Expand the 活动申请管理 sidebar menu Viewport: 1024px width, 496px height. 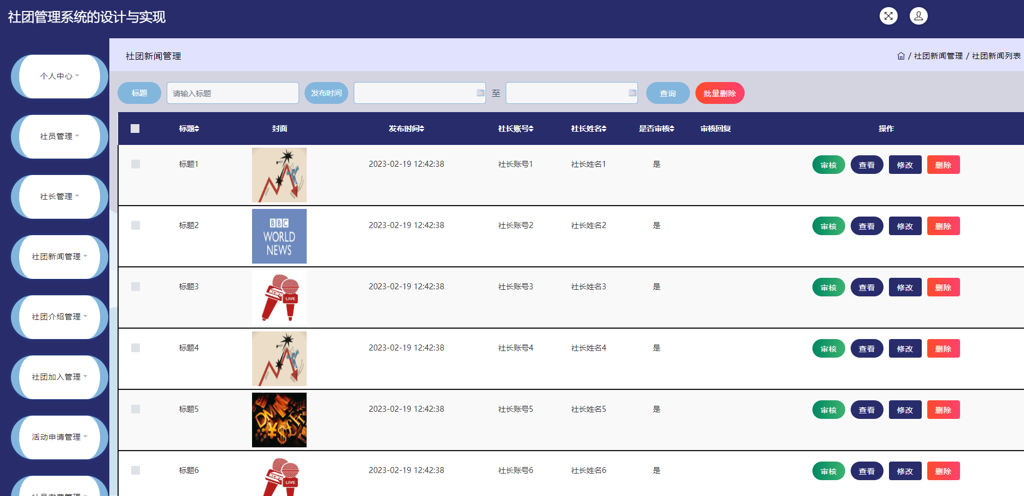60,437
